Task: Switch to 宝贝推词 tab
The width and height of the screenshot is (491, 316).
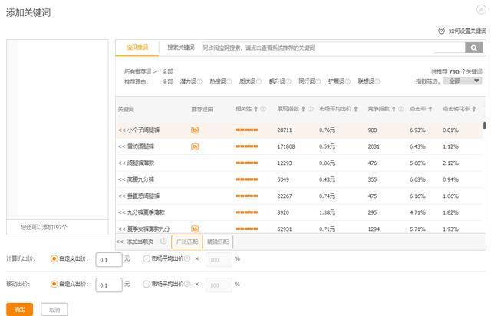Action: click(137, 48)
